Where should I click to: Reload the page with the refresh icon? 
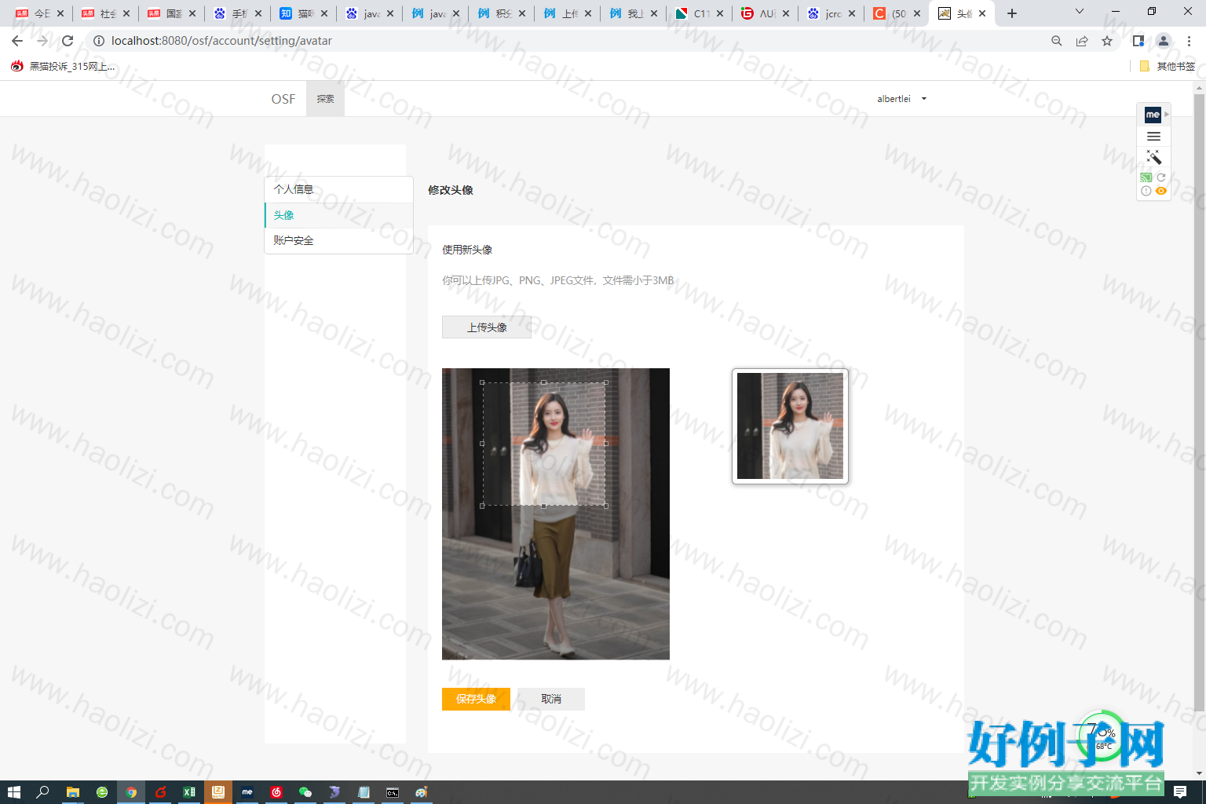pyautogui.click(x=68, y=41)
